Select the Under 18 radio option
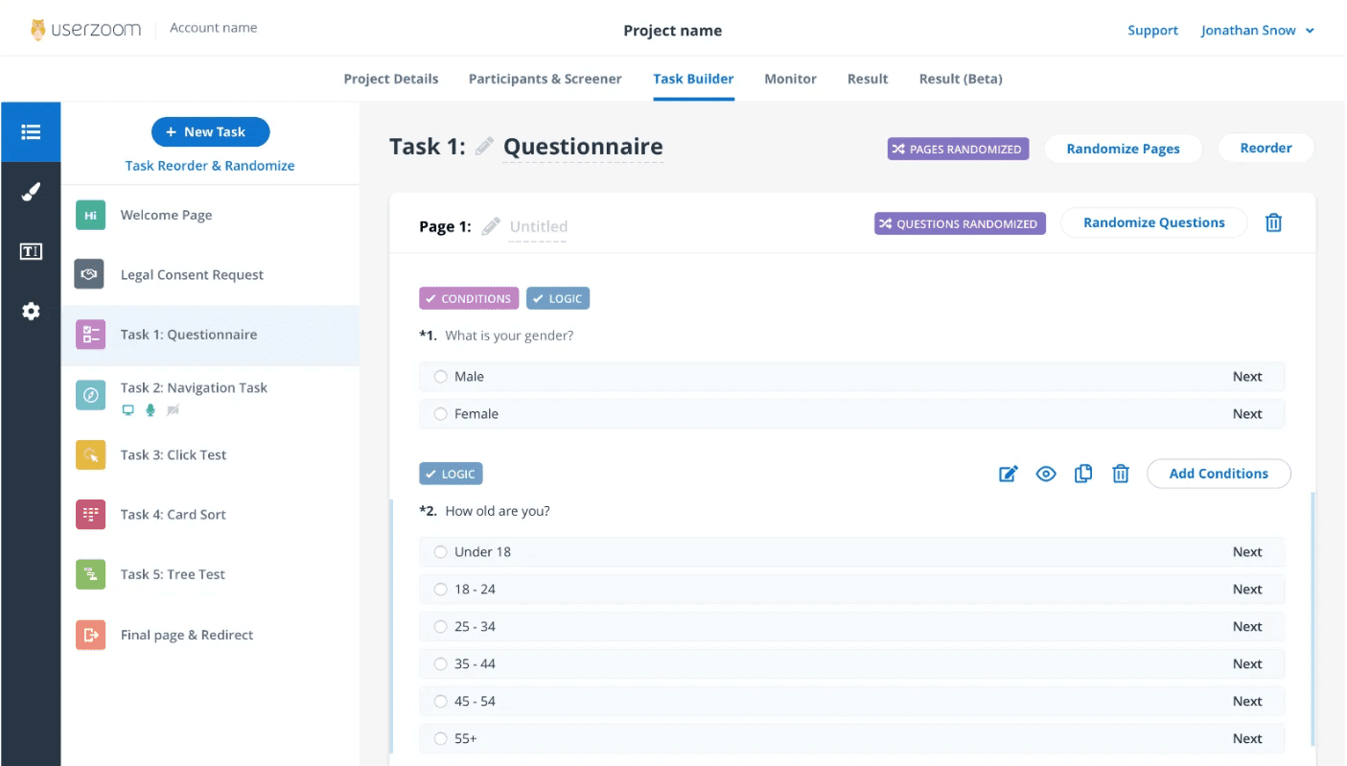 pyautogui.click(x=440, y=551)
